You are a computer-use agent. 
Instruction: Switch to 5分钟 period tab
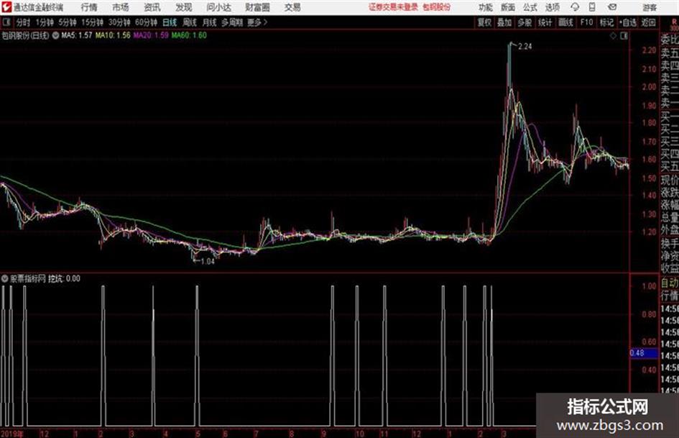(x=67, y=22)
